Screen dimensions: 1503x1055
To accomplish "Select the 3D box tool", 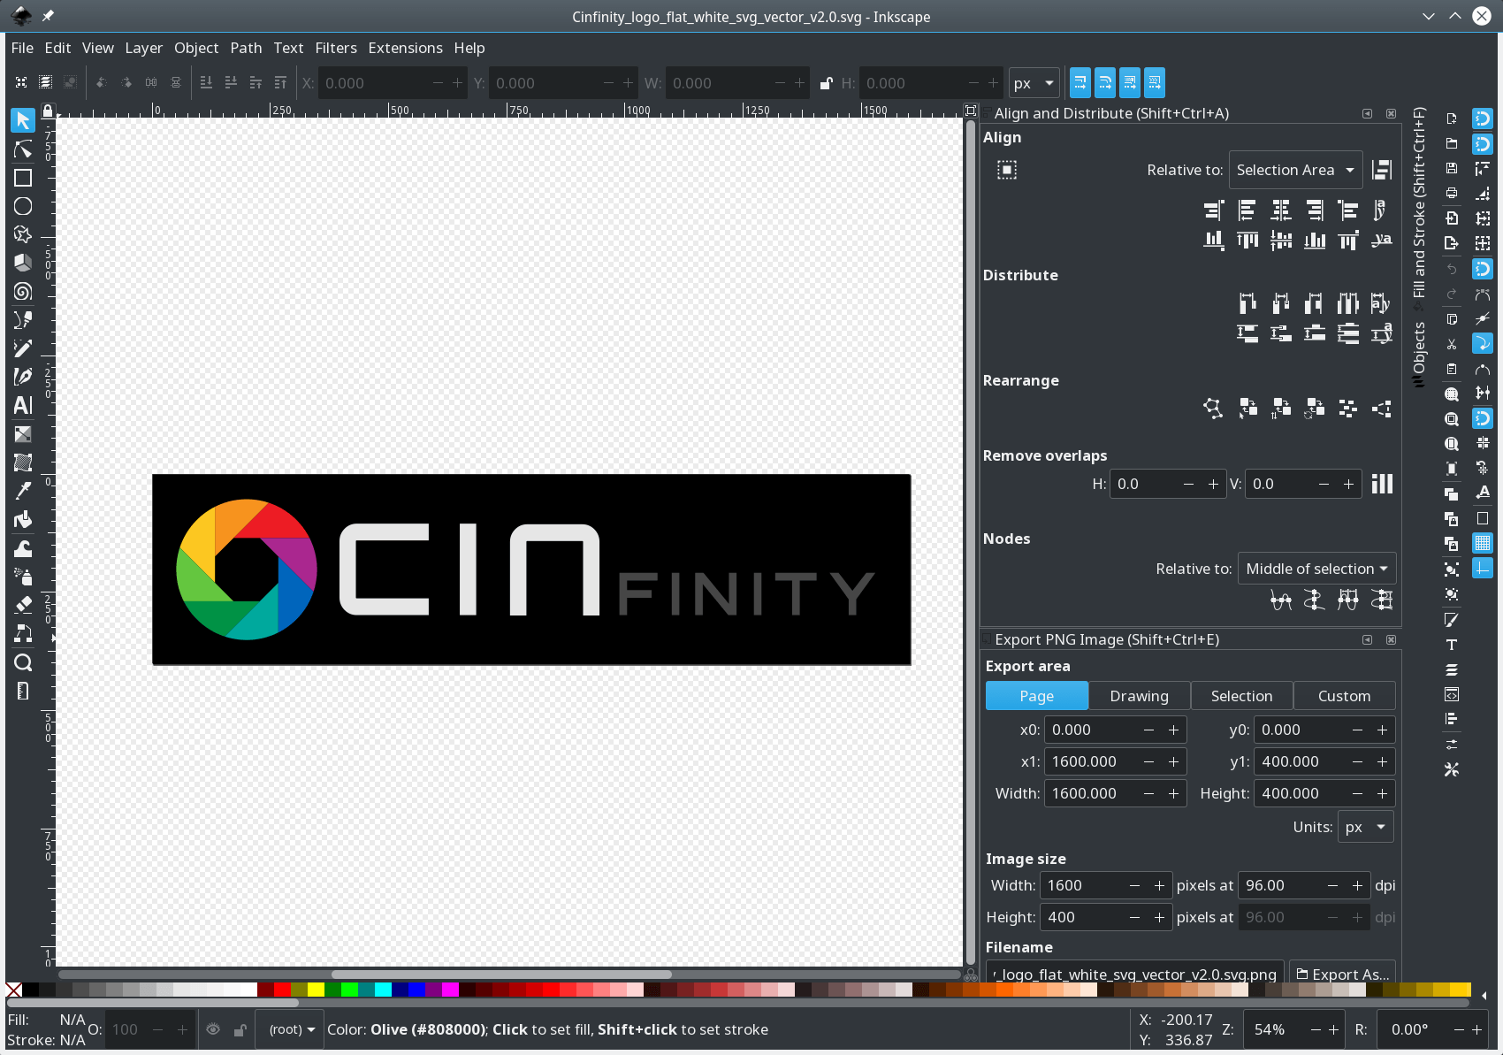I will pos(23,263).
